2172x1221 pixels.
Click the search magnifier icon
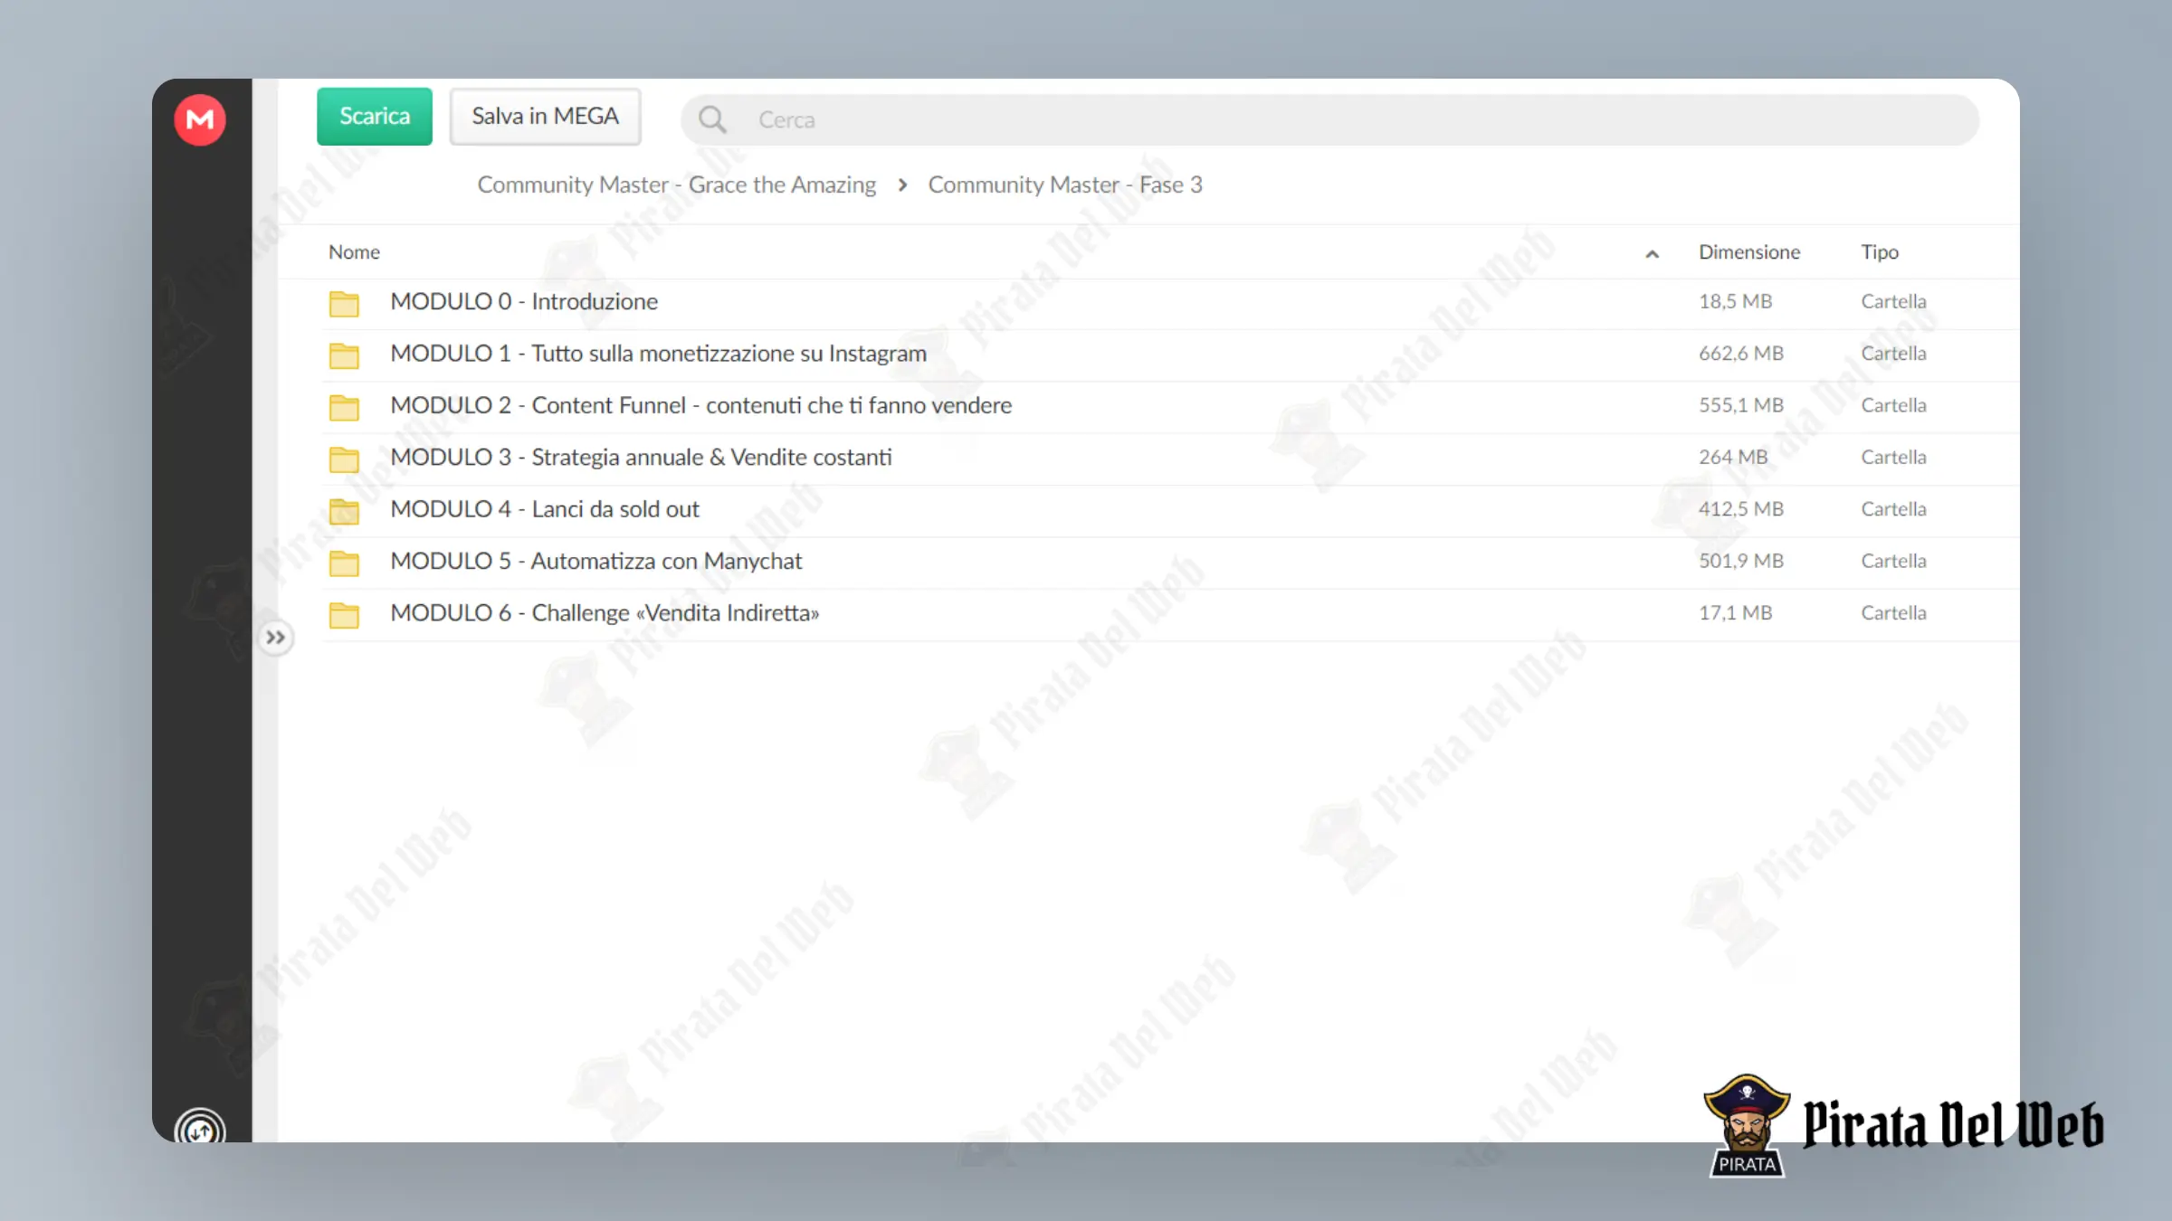[712, 119]
